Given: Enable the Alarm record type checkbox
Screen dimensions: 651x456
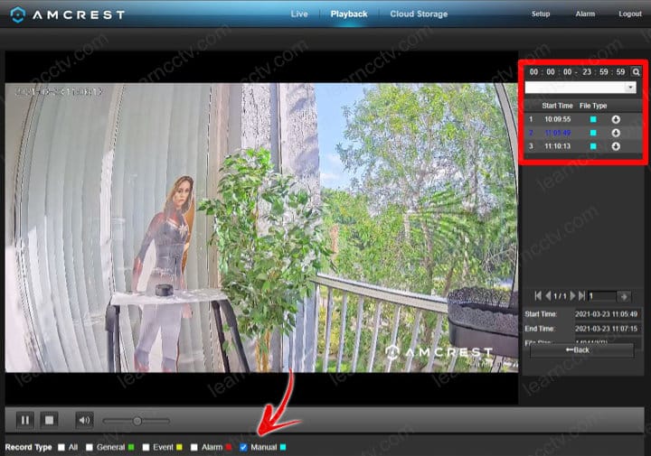Looking at the screenshot, I should point(194,447).
